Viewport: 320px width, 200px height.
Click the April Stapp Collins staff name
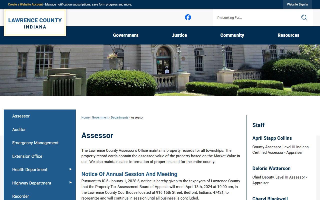(x=272, y=138)
